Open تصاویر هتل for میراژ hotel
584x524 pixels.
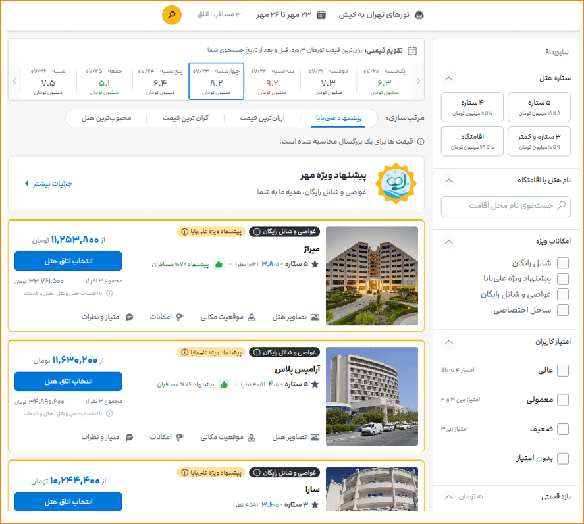click(296, 317)
